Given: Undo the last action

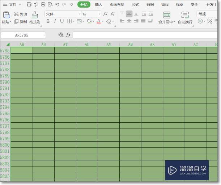Looking at the screenshot, I should click(x=57, y=4).
